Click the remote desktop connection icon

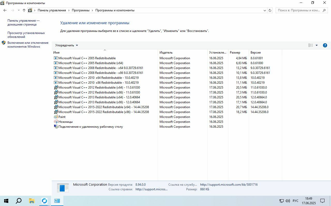[x=56, y=127]
